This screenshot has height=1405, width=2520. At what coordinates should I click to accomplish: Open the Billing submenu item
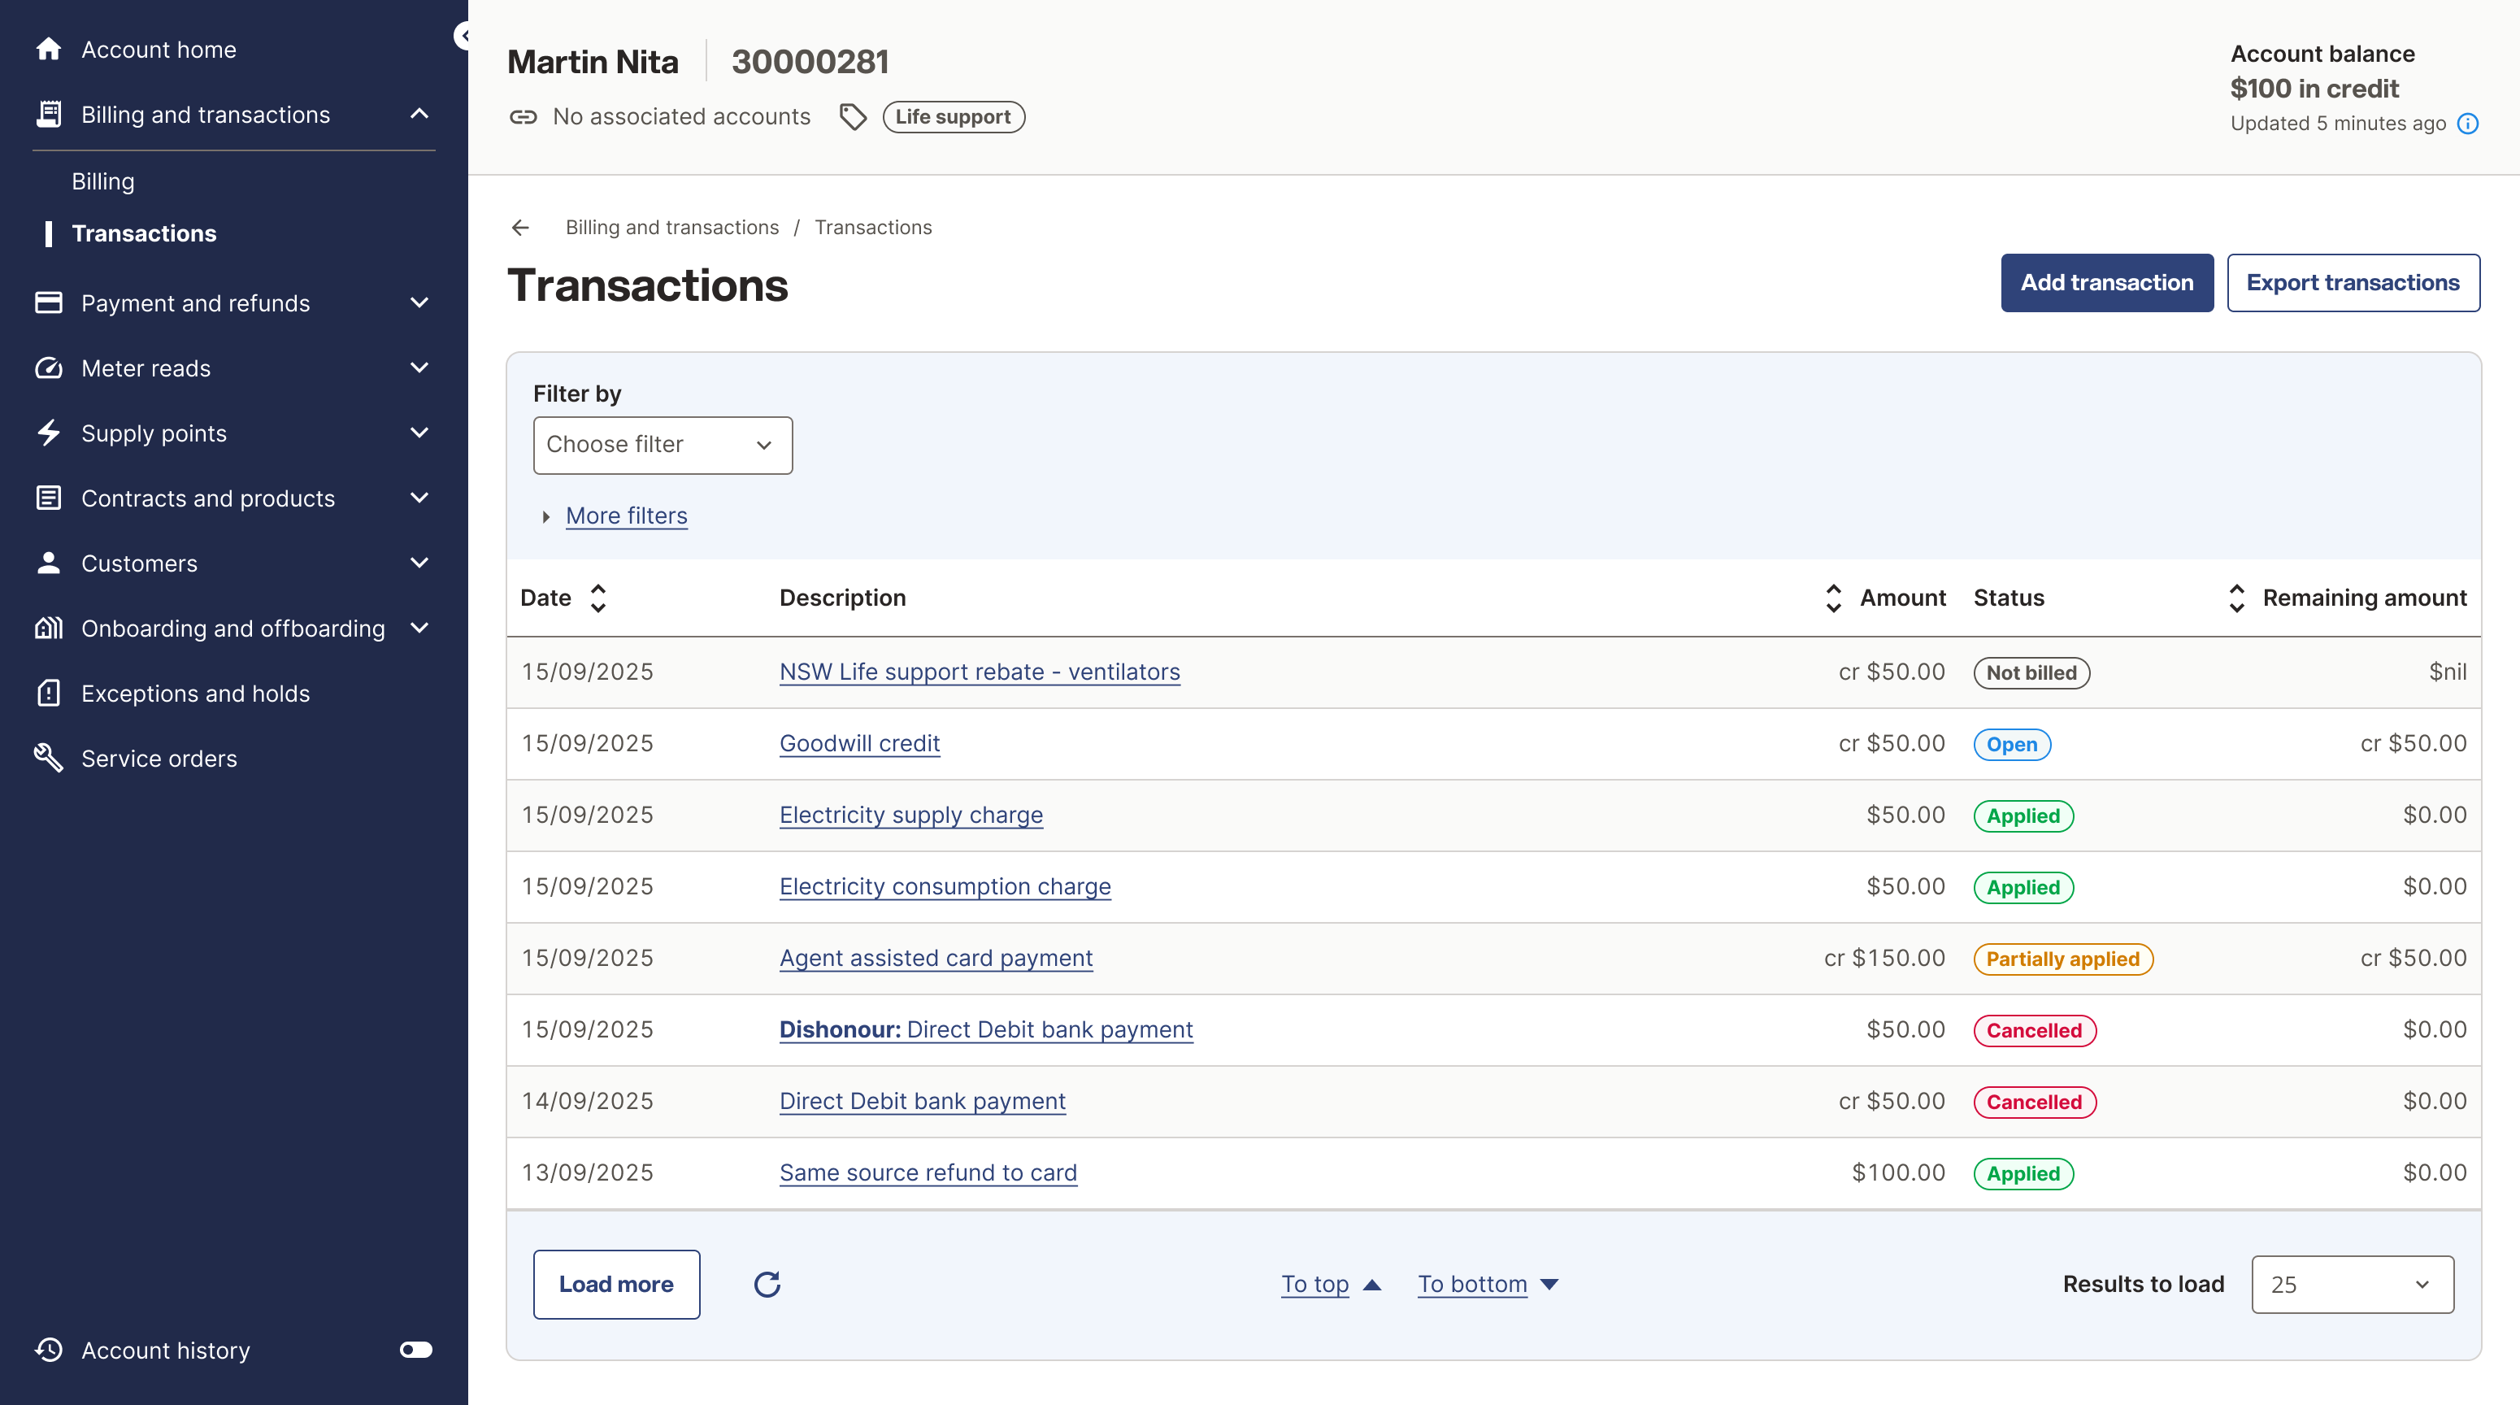102,181
